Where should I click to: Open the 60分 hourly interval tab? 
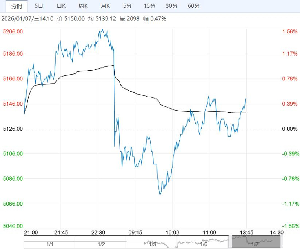[193, 5]
